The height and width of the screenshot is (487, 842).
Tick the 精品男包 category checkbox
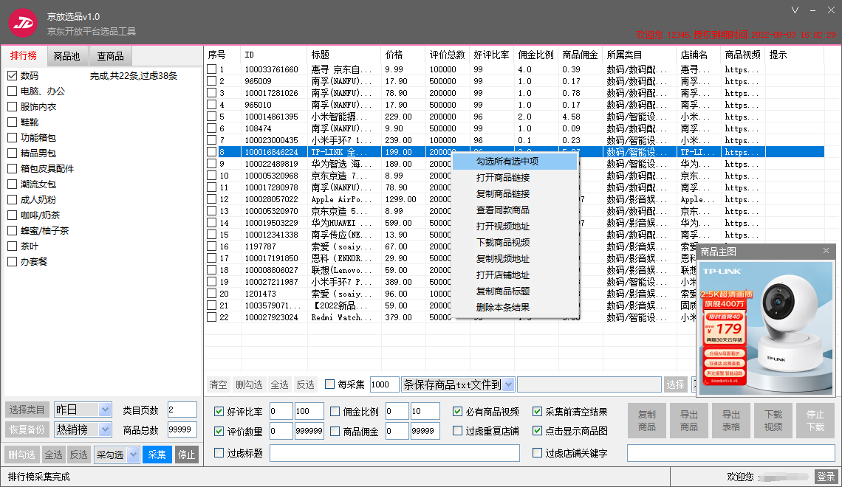[13, 153]
